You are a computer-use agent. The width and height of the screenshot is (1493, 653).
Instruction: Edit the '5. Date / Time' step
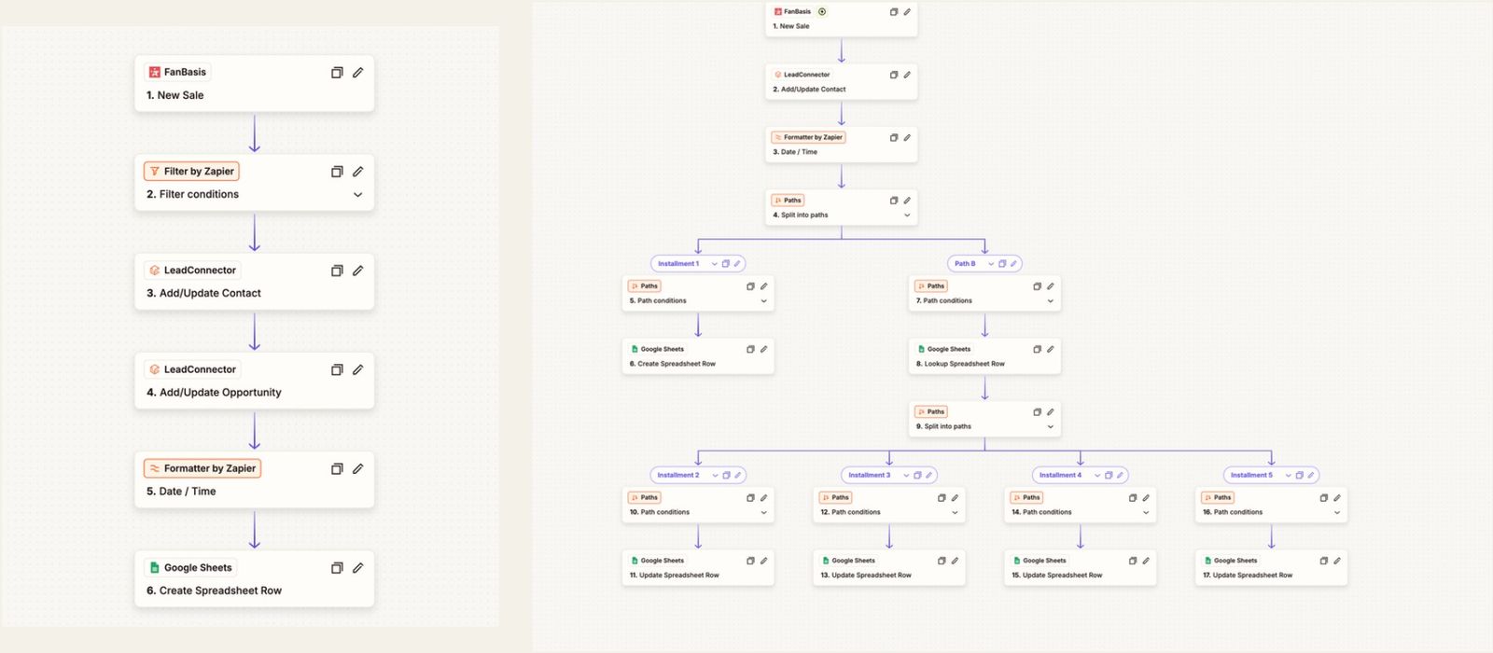click(357, 468)
